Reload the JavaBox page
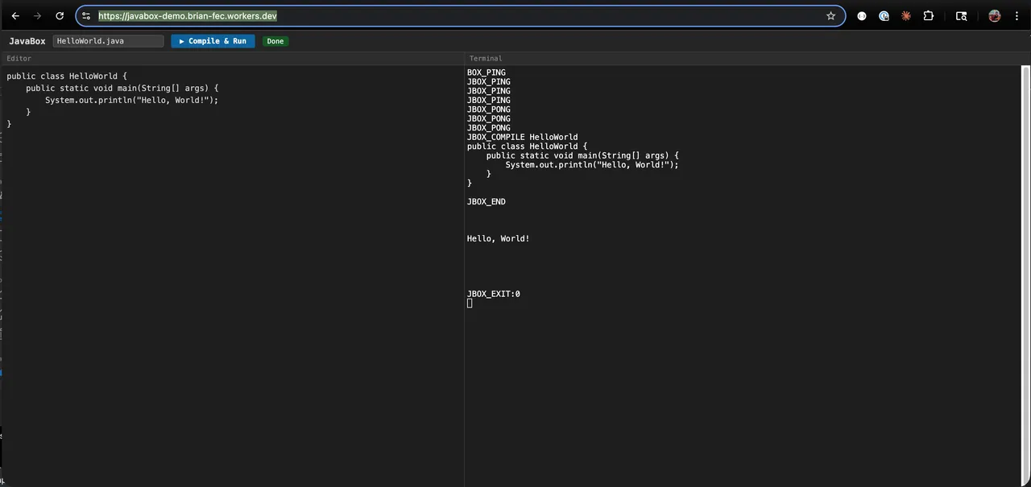The width and height of the screenshot is (1031, 487). (x=60, y=15)
